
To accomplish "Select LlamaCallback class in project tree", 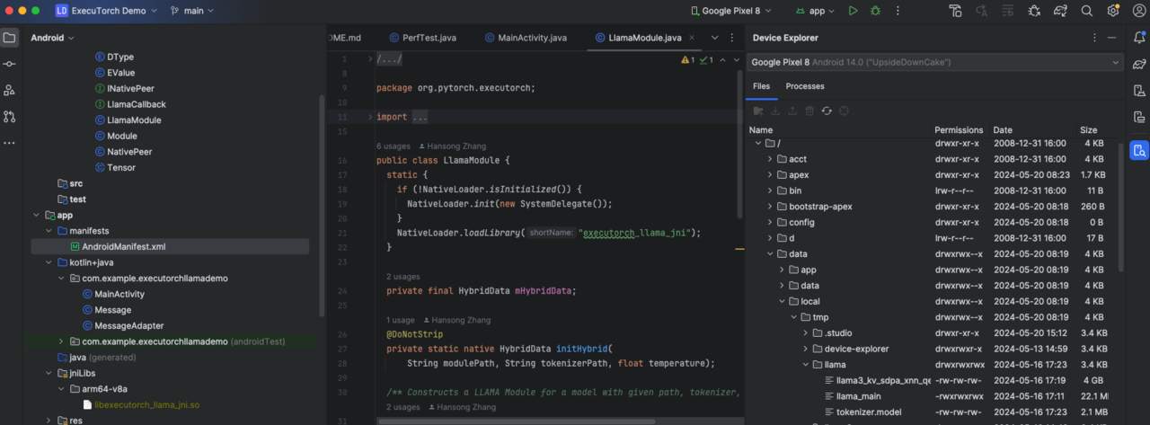I will point(130,104).
